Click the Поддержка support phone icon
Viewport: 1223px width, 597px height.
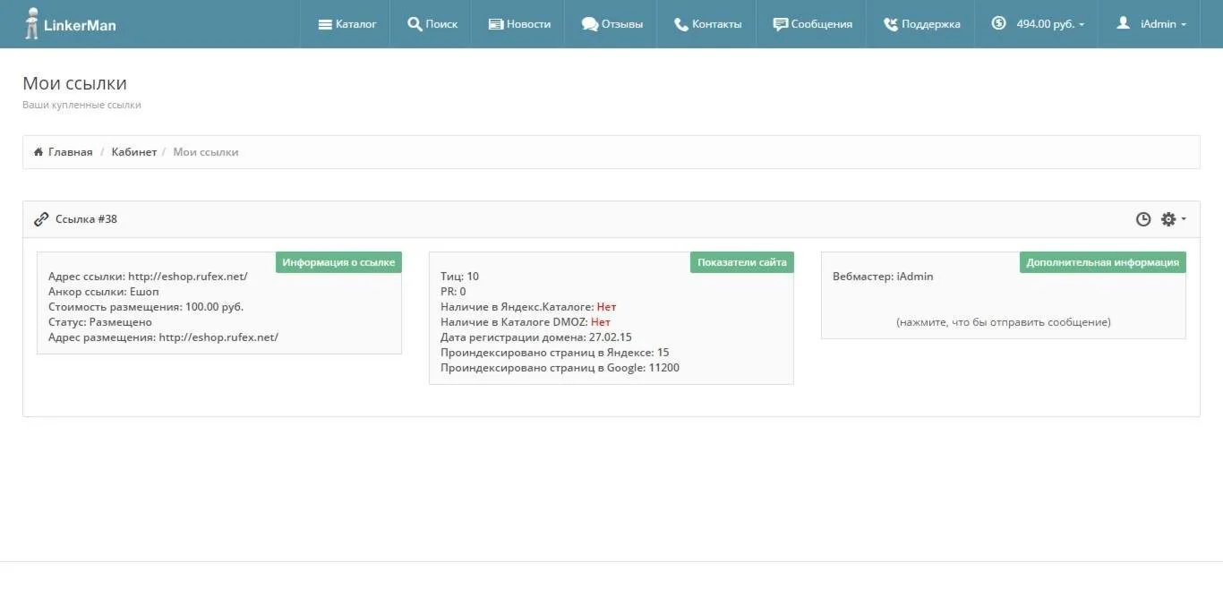890,24
